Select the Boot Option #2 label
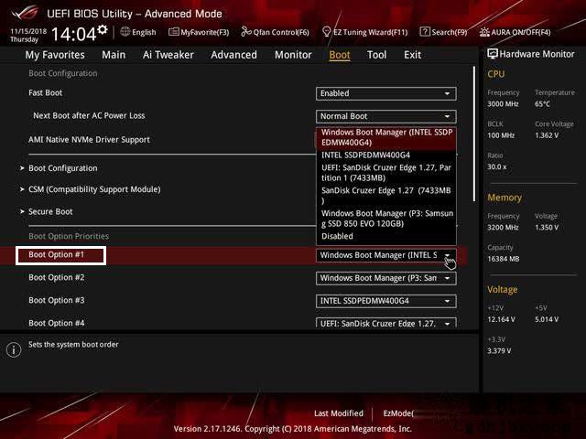The image size is (586, 439). tap(57, 277)
